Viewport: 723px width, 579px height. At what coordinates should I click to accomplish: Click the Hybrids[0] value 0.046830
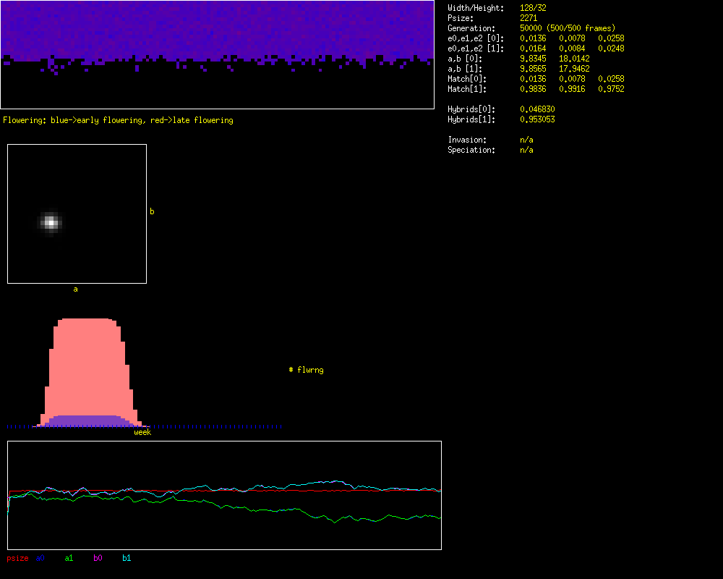pos(537,109)
